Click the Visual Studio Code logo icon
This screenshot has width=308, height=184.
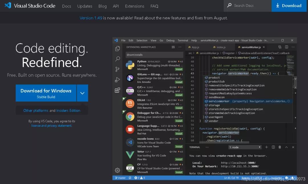pos(8,5)
